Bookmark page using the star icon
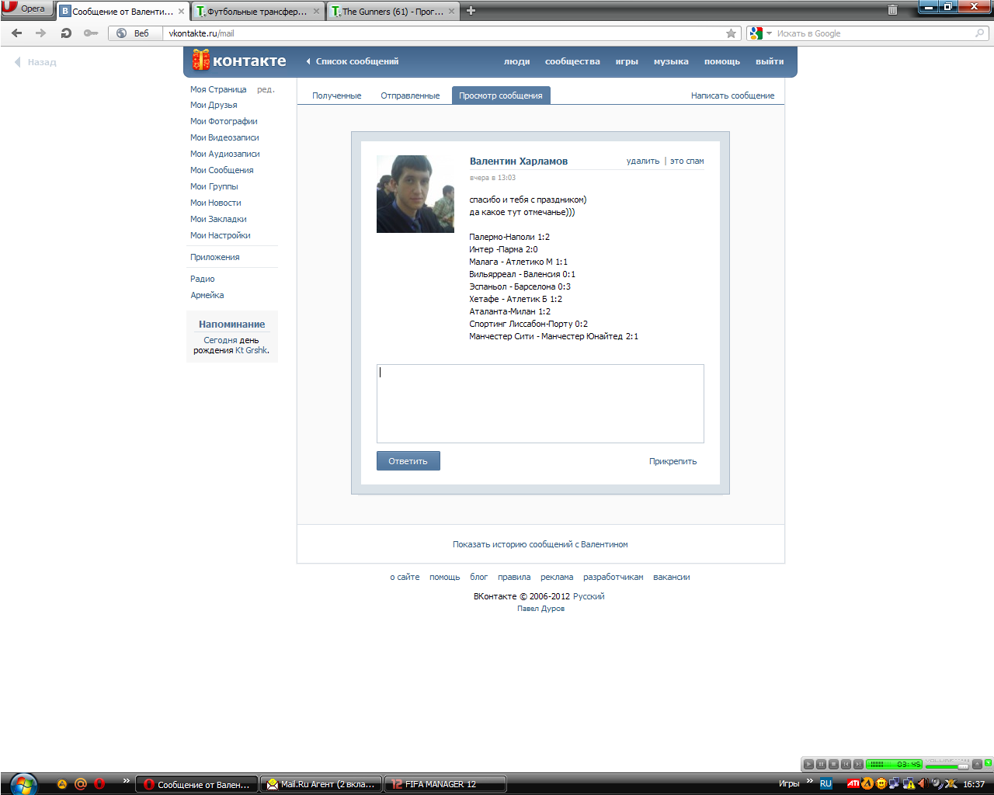994x795 pixels. pos(731,33)
